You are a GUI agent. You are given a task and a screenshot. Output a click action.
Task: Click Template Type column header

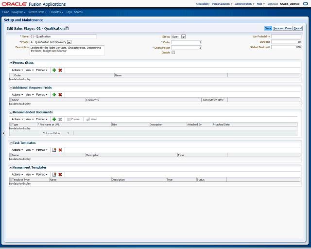click(x=30, y=180)
